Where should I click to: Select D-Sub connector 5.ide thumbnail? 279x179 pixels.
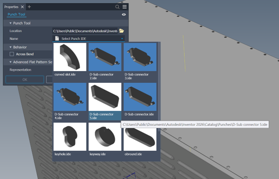click(105, 97)
